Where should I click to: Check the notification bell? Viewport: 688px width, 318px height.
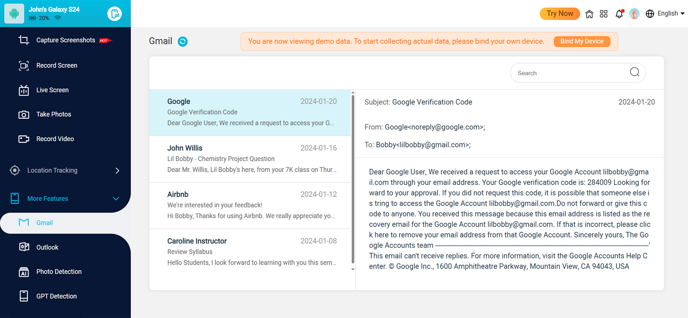pyautogui.click(x=619, y=14)
